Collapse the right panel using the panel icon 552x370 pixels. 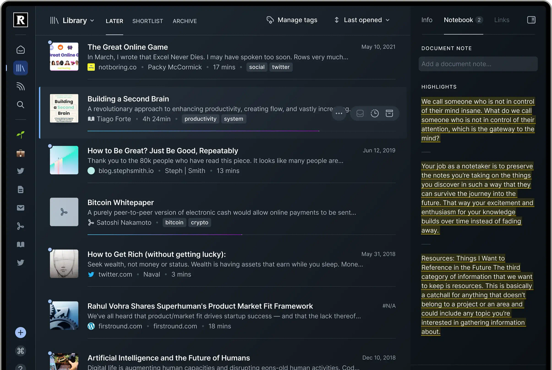(531, 20)
